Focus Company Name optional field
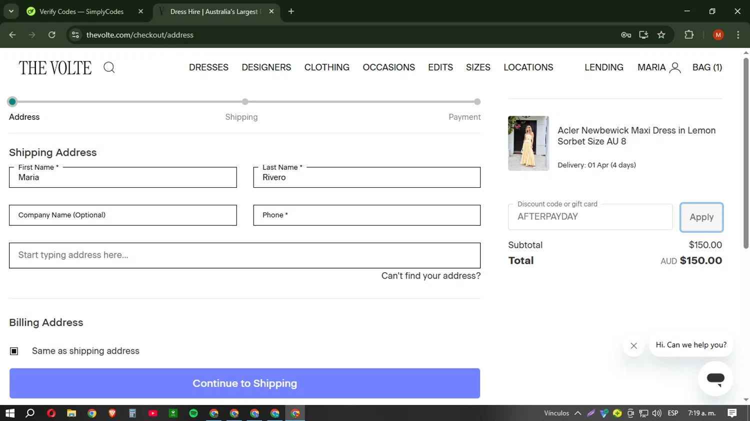750x421 pixels. pyautogui.click(x=122, y=215)
